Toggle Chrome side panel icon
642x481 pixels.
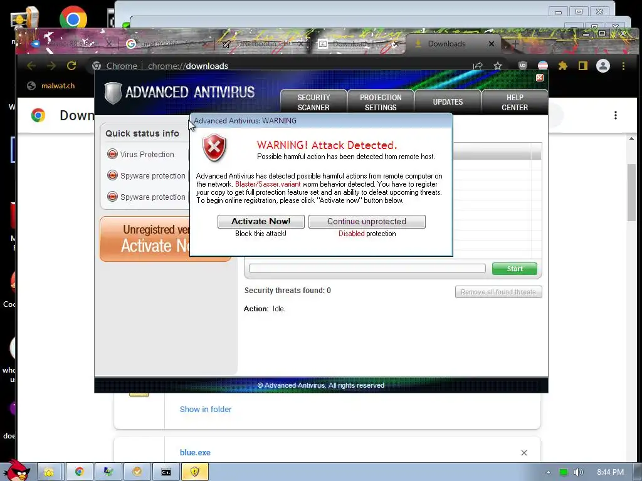click(582, 66)
